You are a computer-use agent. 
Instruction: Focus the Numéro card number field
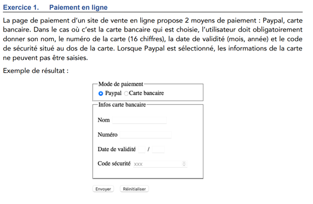click(x=145, y=135)
